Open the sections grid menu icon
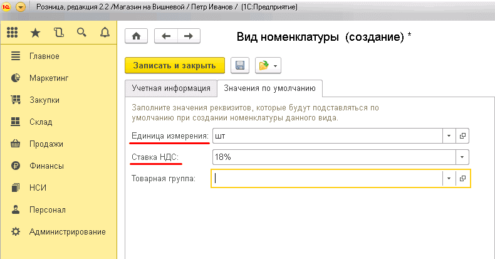The height and width of the screenshot is (259, 495). (x=13, y=33)
